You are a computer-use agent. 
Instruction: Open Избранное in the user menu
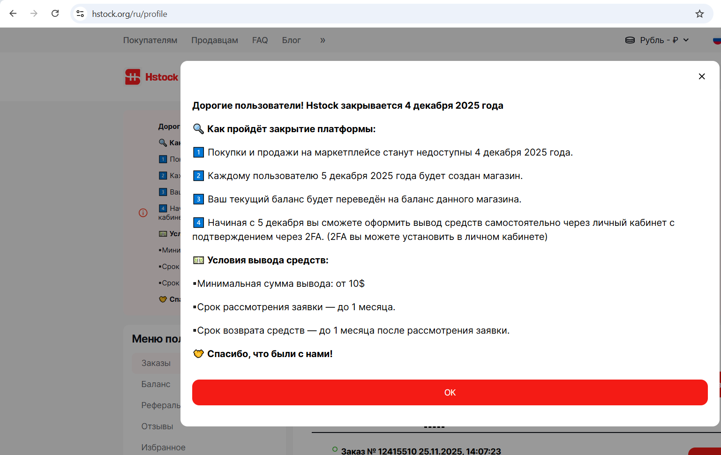[164, 448]
